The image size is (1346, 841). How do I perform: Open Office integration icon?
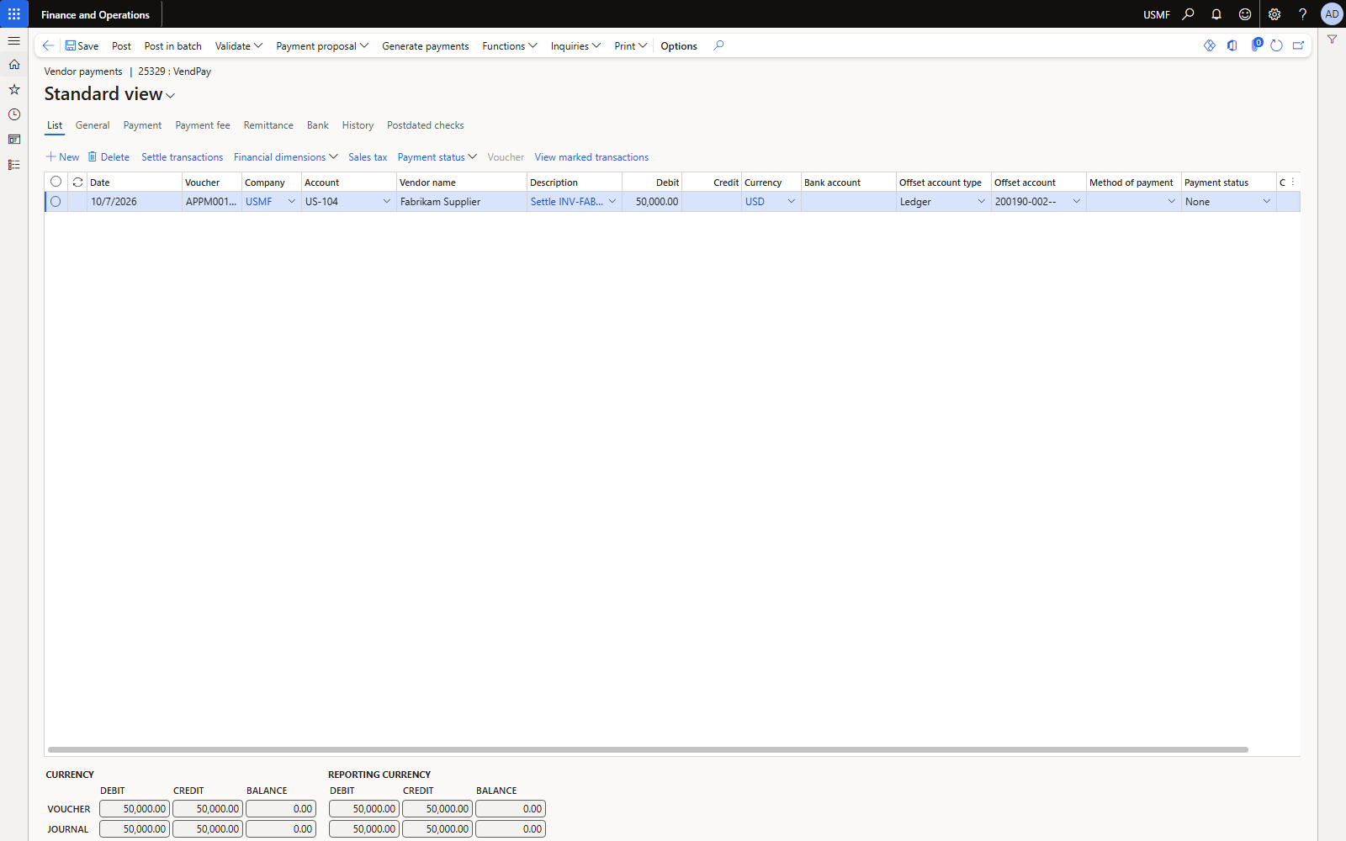tap(1232, 45)
